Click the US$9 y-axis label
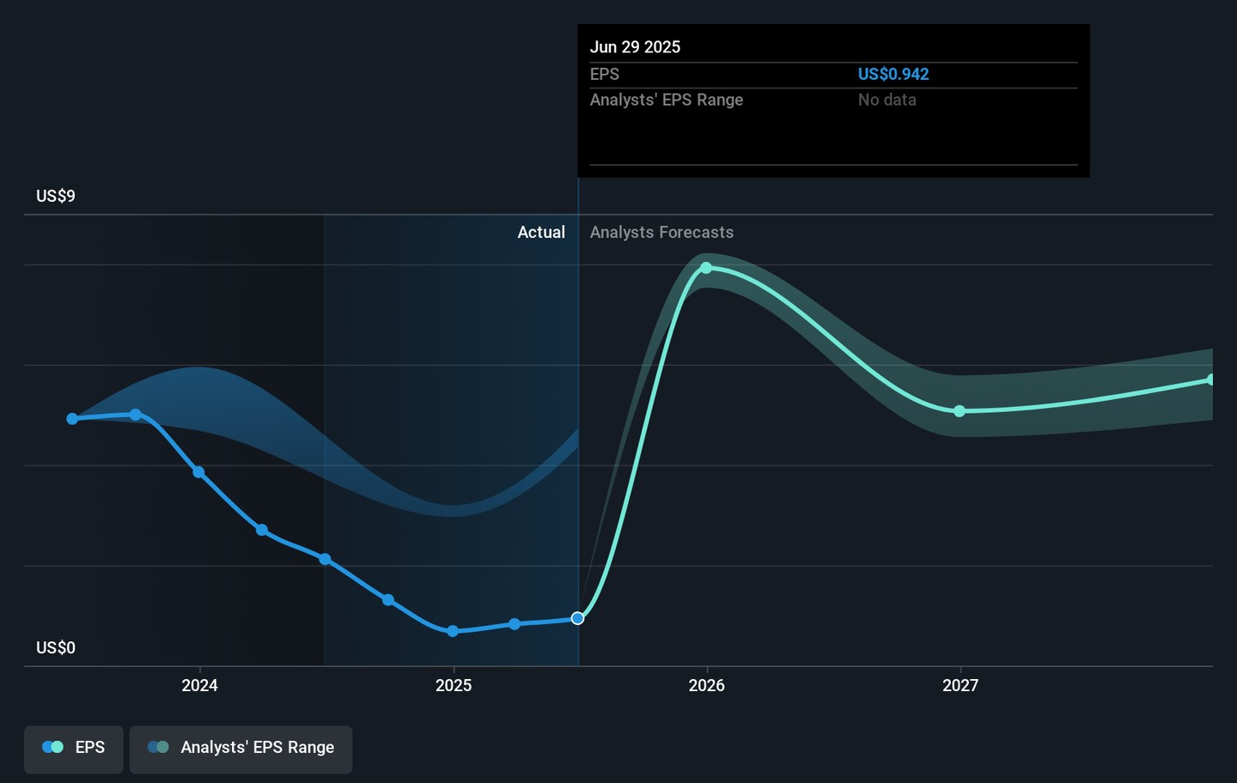Viewport: 1237px width, 783px height. [x=56, y=197]
